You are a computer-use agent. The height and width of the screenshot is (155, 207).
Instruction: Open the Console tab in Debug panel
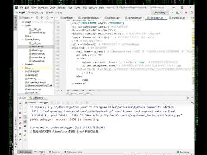pyautogui.click(x=30, y=102)
